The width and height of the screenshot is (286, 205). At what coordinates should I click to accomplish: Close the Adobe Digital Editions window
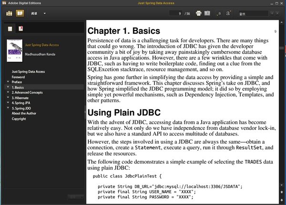[x=282, y=3]
